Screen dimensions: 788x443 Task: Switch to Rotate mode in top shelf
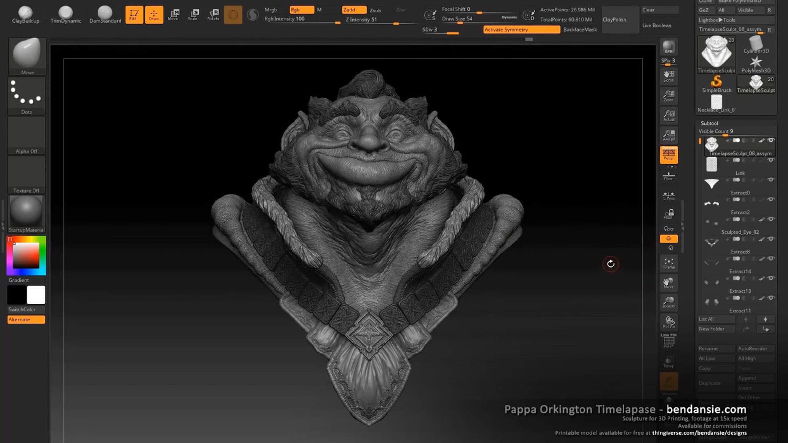(213, 15)
